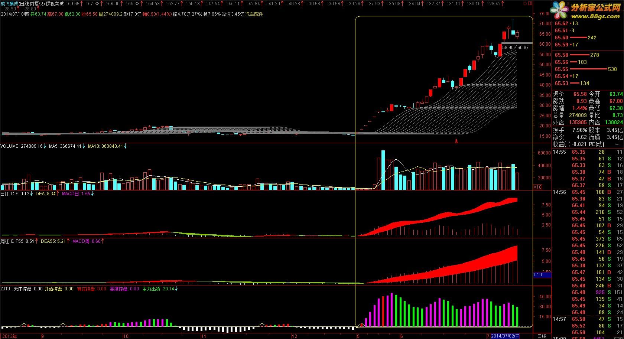This screenshot has width=624, height=339.
Task: Click the 高度控盘: 0.00 label
Action: pyautogui.click(x=124, y=289)
